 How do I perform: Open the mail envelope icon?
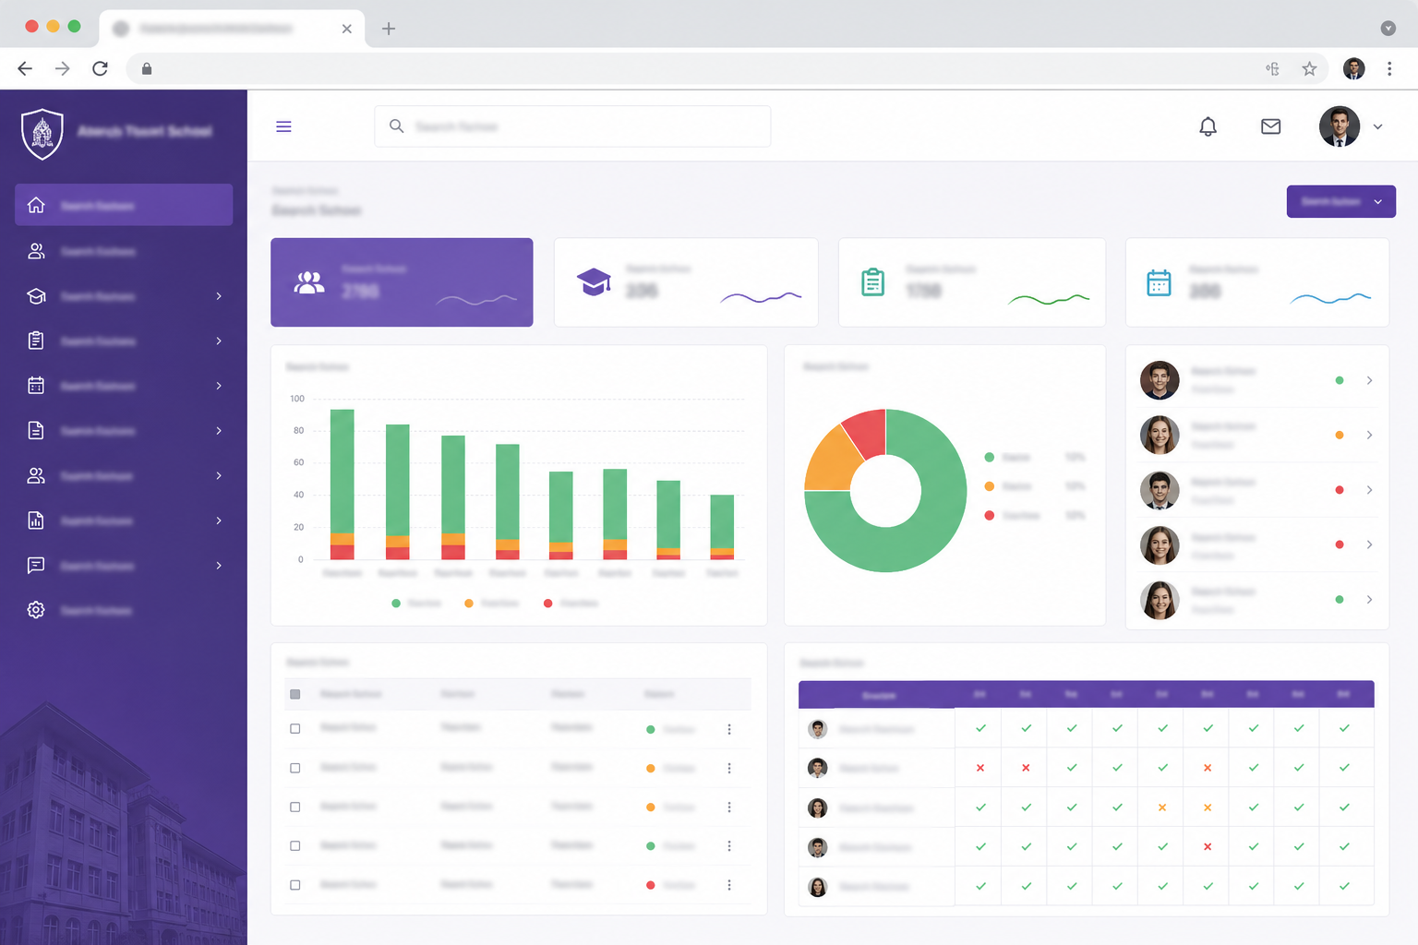1271,126
